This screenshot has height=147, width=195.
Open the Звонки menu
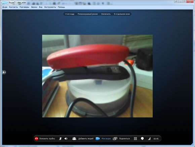(34, 7)
